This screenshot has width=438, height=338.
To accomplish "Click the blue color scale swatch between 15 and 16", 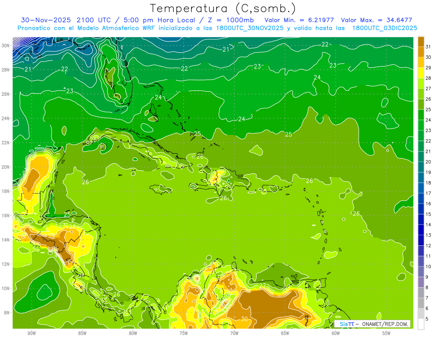I will tap(421, 209).
